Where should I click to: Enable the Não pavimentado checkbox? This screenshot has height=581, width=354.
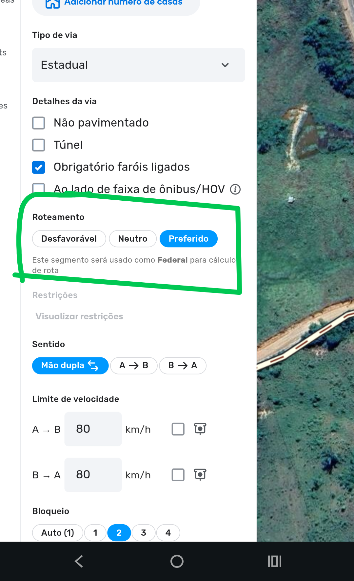tap(39, 123)
